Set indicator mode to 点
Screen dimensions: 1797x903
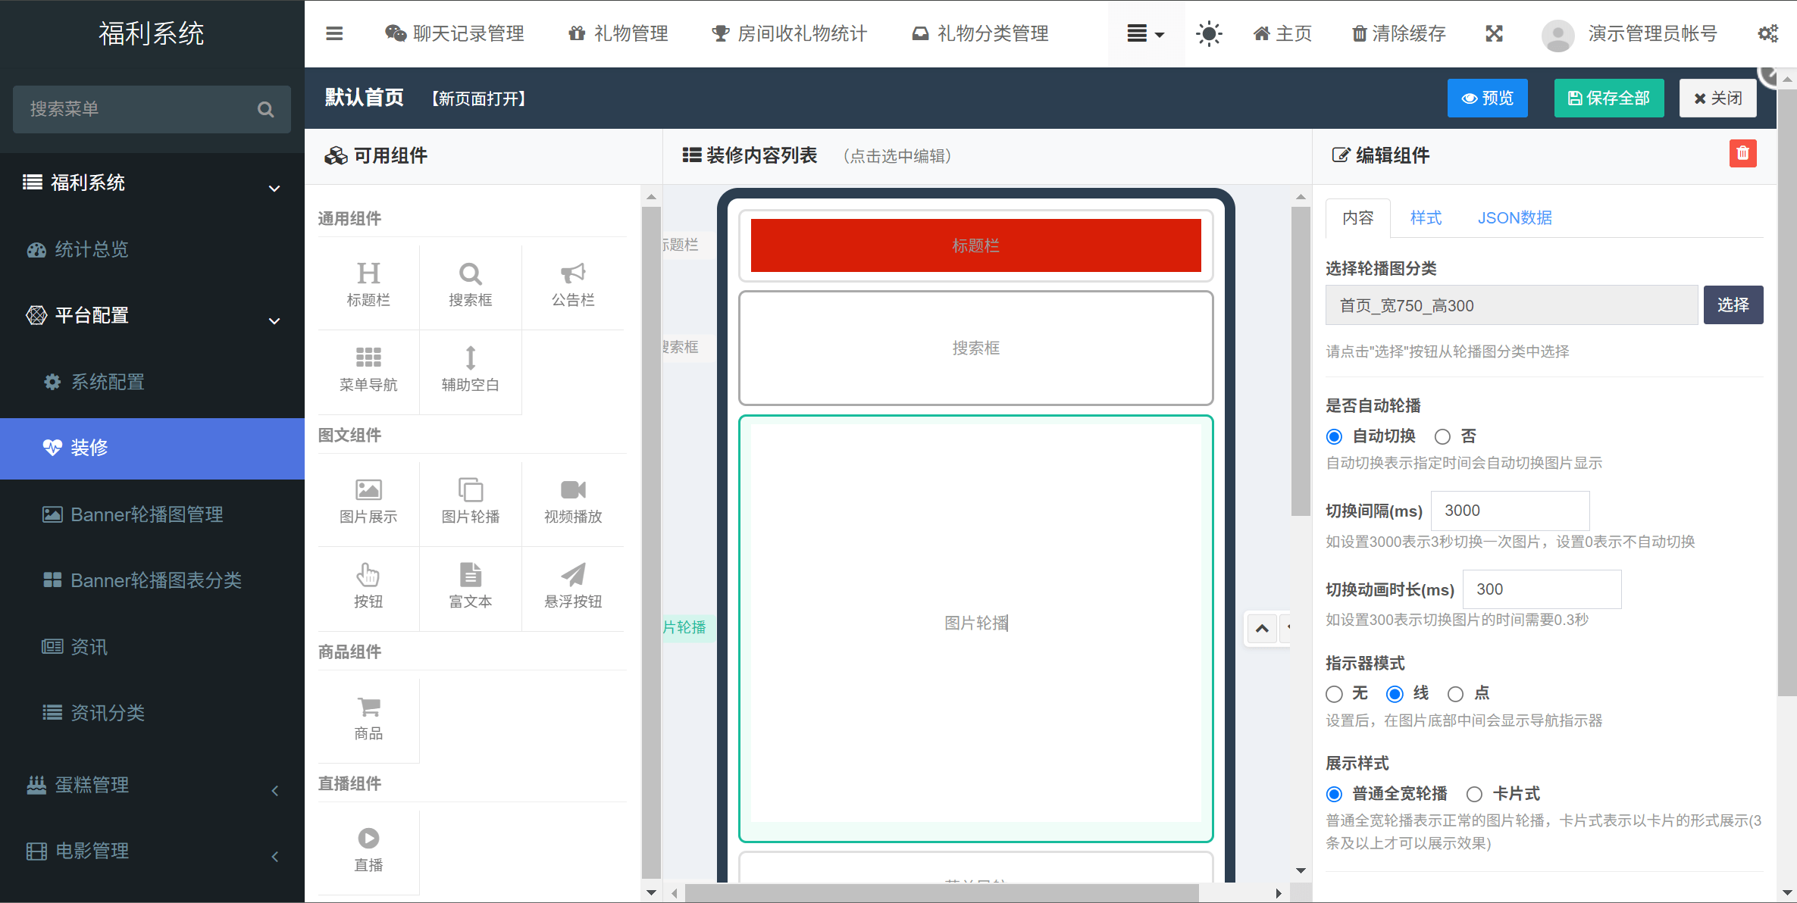coord(1455,694)
